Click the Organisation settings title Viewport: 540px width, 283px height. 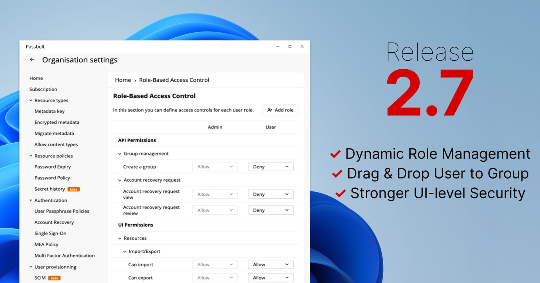[80, 60]
